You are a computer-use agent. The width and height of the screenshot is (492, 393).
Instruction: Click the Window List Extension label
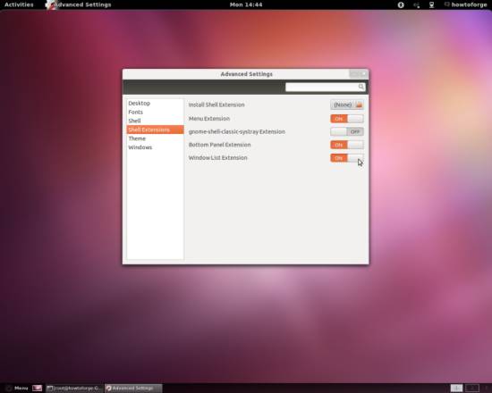coord(218,157)
